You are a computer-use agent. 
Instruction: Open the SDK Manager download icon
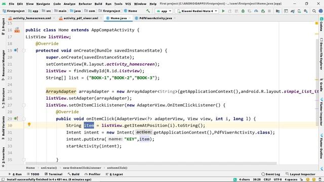pos(306,11)
